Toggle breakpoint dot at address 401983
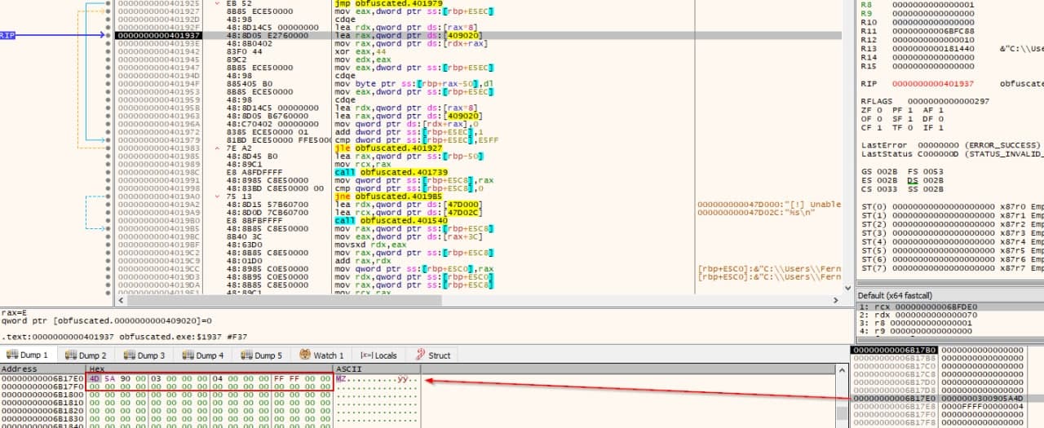1044x428 pixels. (x=109, y=147)
